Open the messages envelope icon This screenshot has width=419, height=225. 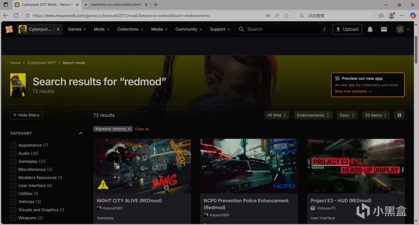pyautogui.click(x=384, y=29)
